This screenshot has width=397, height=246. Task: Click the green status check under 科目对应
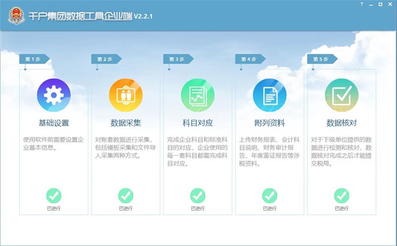coord(198,195)
